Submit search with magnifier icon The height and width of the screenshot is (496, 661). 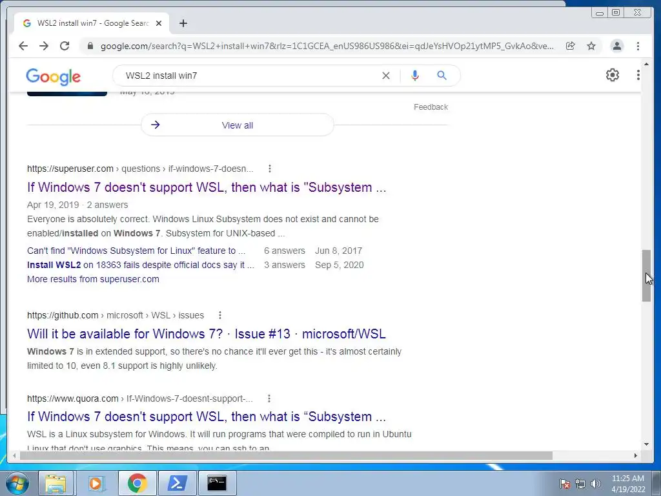(442, 76)
